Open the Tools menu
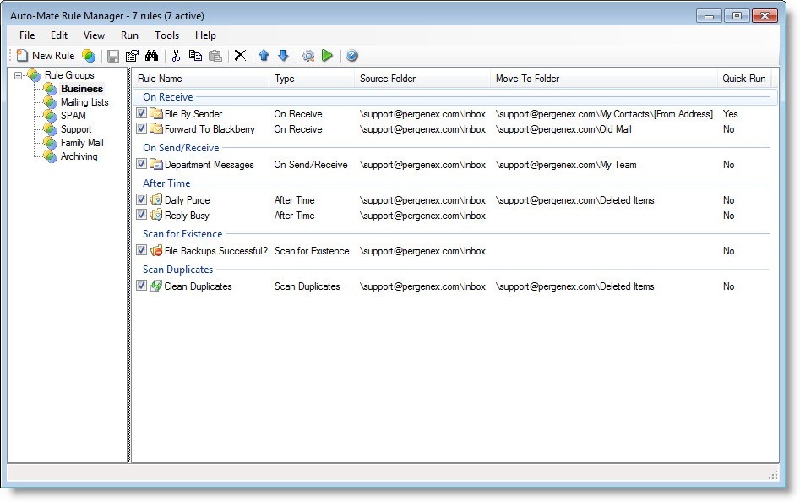The height and width of the screenshot is (502, 800). point(166,35)
